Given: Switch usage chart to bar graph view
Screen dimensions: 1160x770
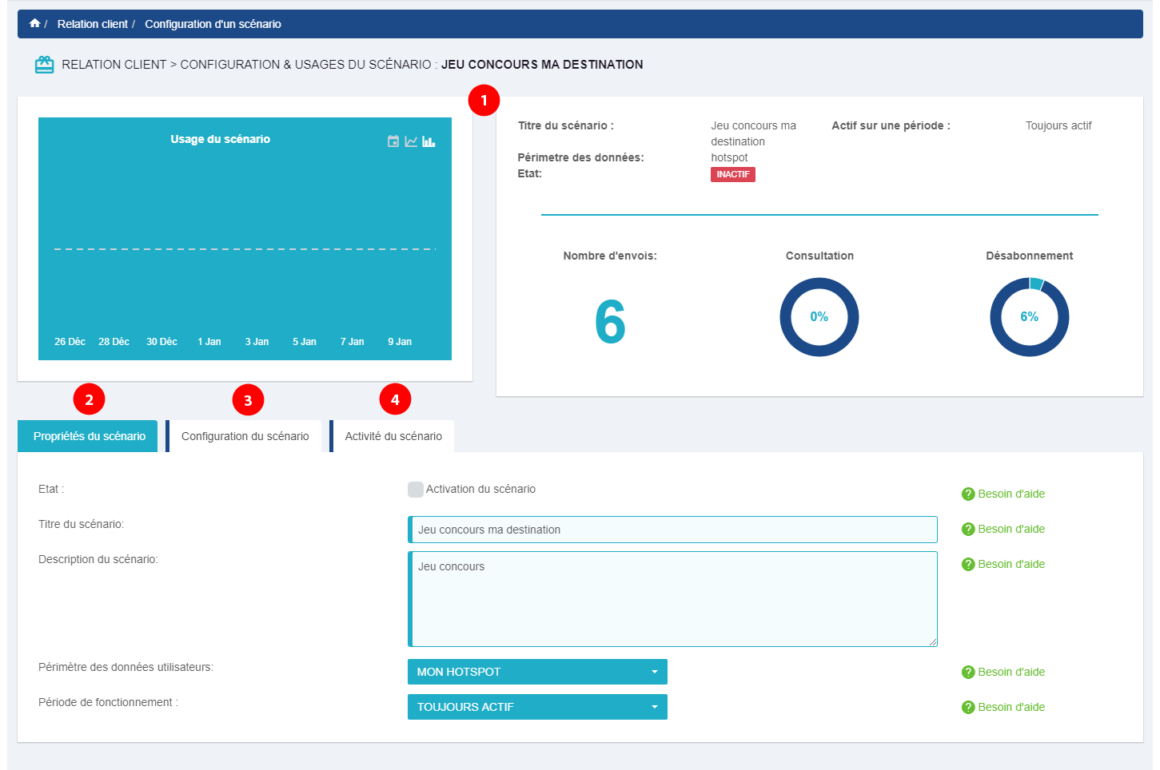Looking at the screenshot, I should (429, 141).
